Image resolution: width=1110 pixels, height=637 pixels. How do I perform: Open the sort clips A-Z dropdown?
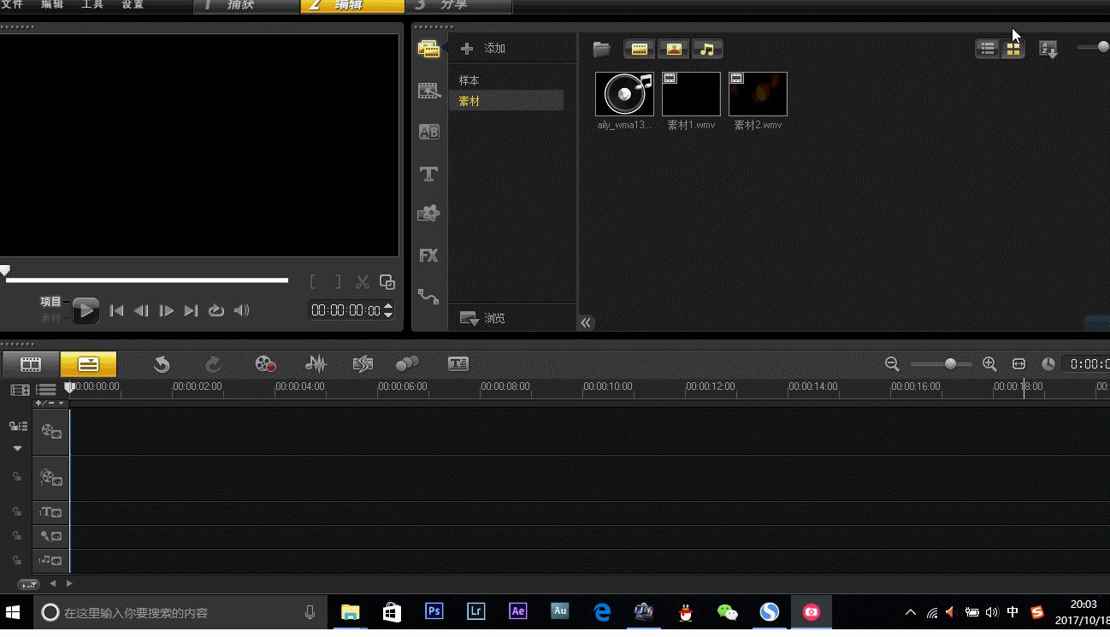(1048, 50)
